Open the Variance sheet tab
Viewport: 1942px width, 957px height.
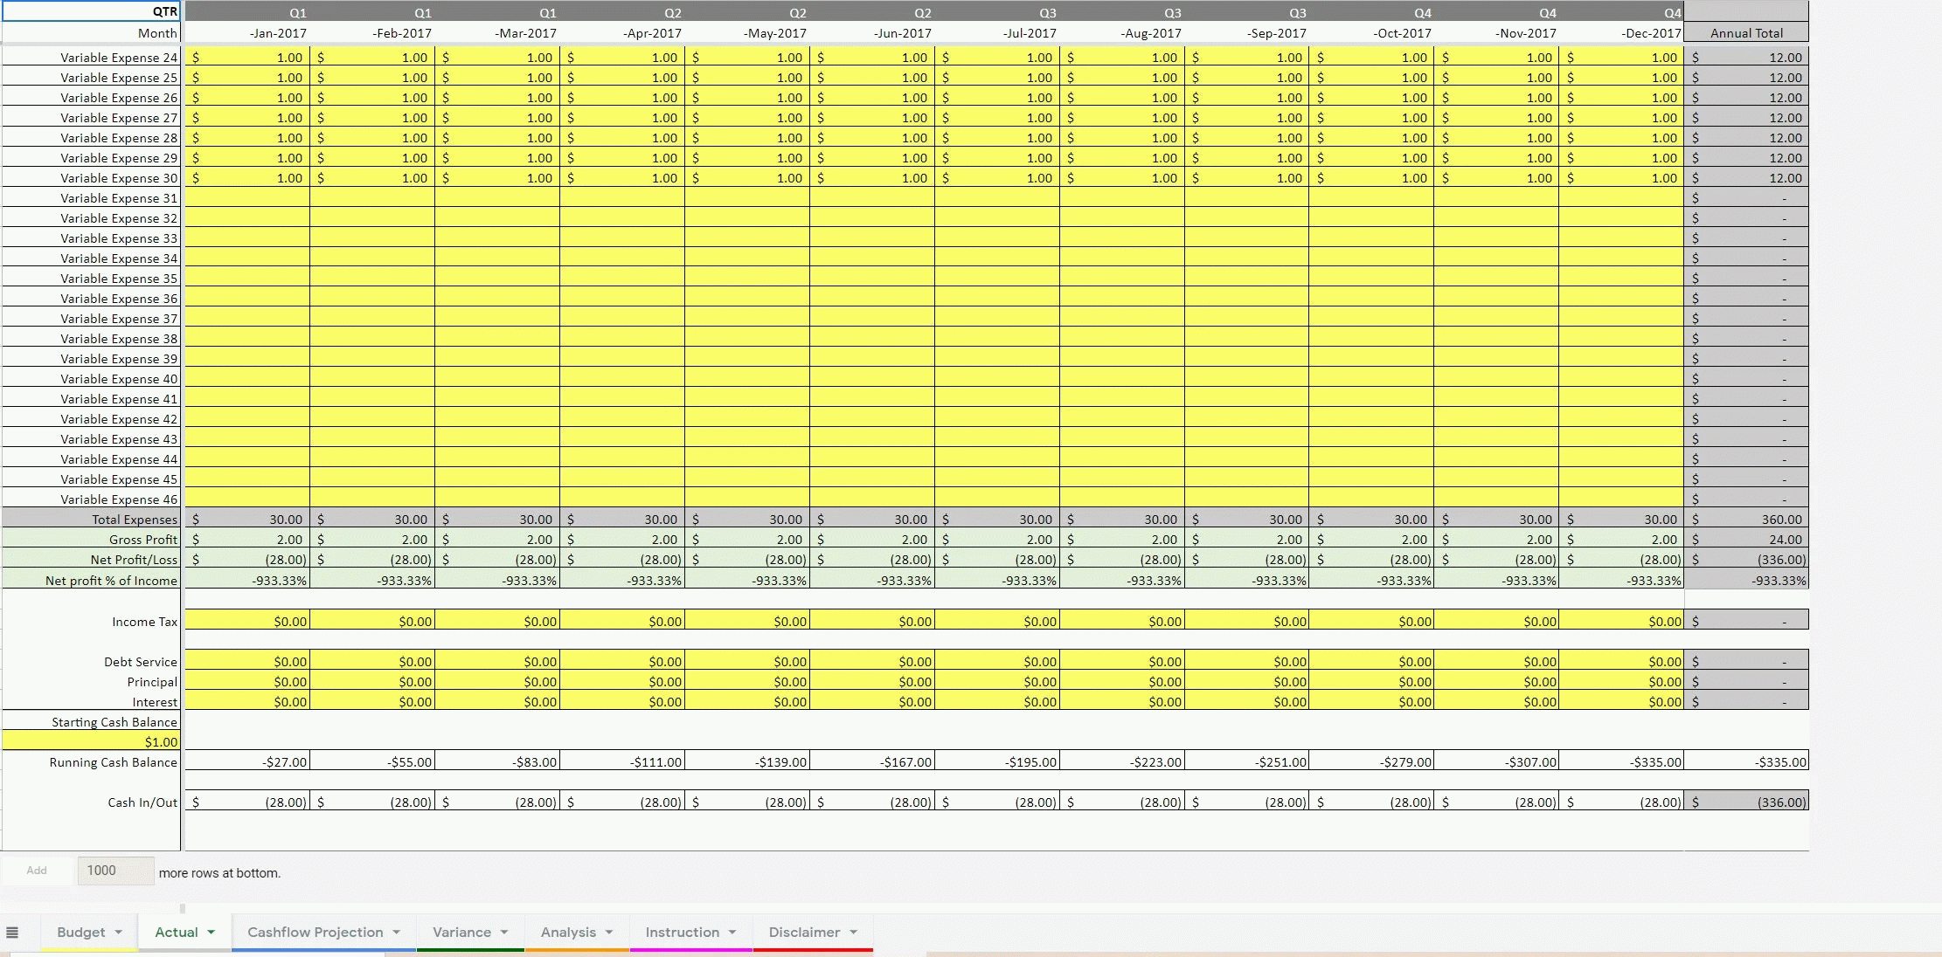(461, 933)
